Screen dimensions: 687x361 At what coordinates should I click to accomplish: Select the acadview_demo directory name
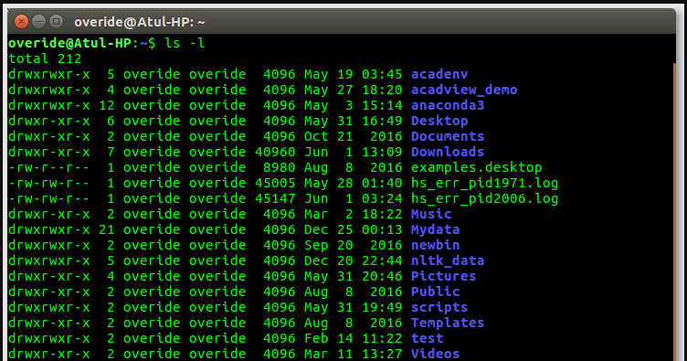click(x=464, y=90)
